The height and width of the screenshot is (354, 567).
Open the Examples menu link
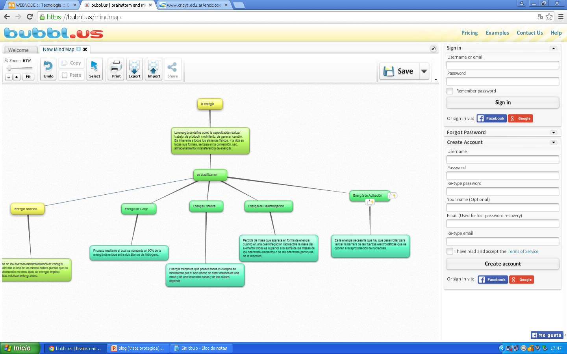point(497,33)
